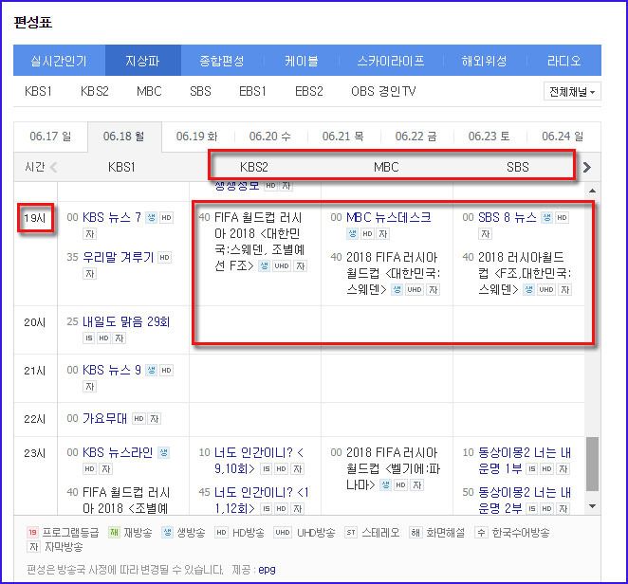This screenshot has width=628, height=584.
Task: Select SBS channel link in channel list
Action: (200, 91)
